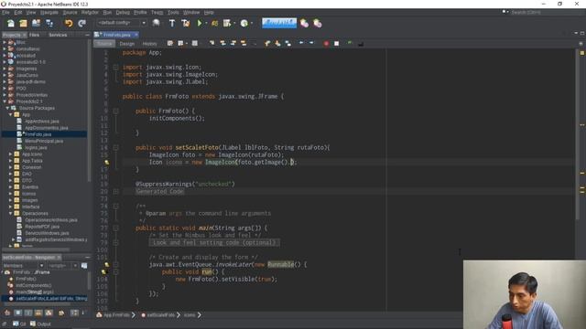Click the first garbage-collect icon after memory bar
Viewport: 586px width, 329px height.
coord(305,23)
